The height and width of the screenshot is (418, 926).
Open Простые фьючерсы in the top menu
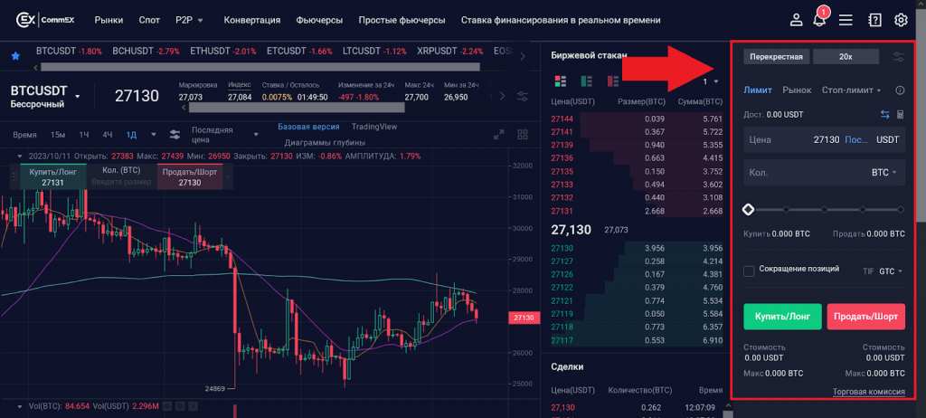click(x=402, y=20)
